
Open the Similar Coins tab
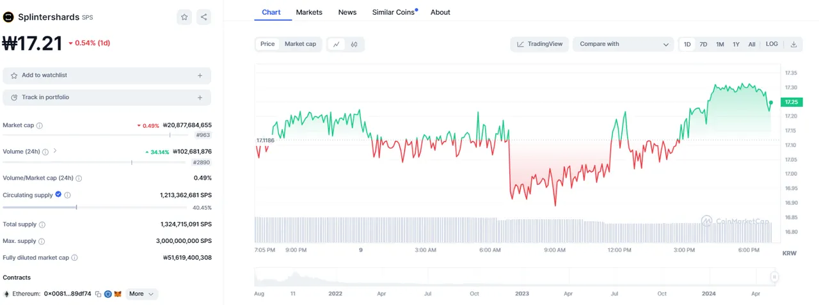point(394,12)
